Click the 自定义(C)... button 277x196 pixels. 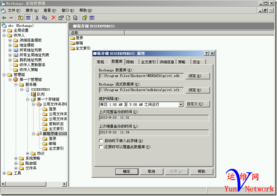(x=198, y=104)
